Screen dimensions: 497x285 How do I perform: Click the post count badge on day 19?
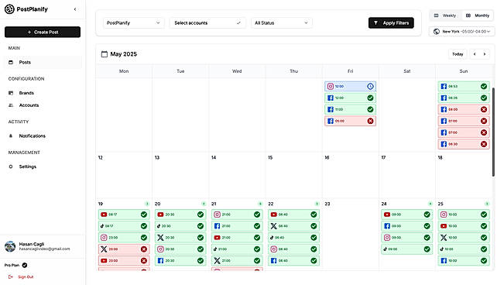point(147,204)
